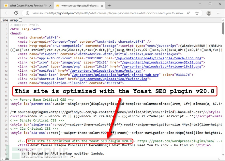225x161 pixels.
Task: Enable the Line wrap checkbox
Action: point(21,20)
